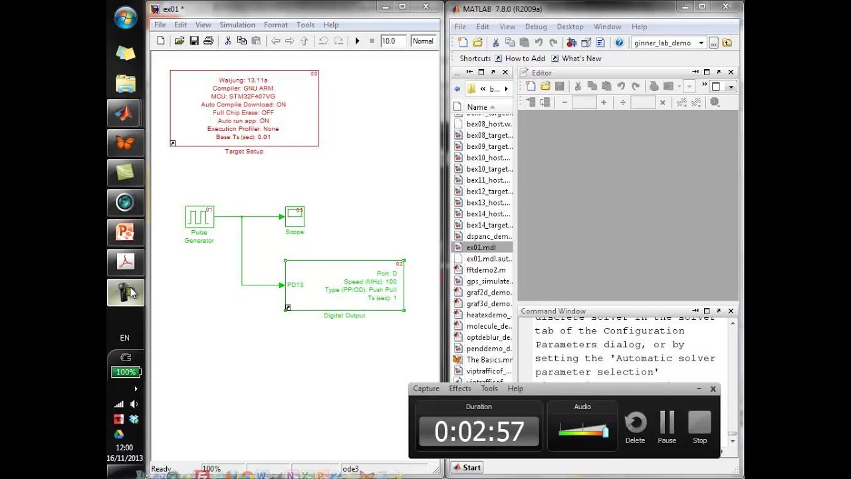Open recorder Tools menu
The width and height of the screenshot is (851, 479).
click(489, 389)
